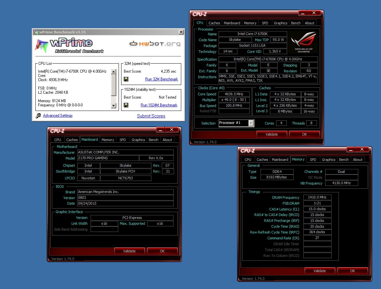Image resolution: width=381 pixels, height=289 pixels.
Task: Click OK in the CPU-Z Mainboard window
Action: (x=162, y=251)
